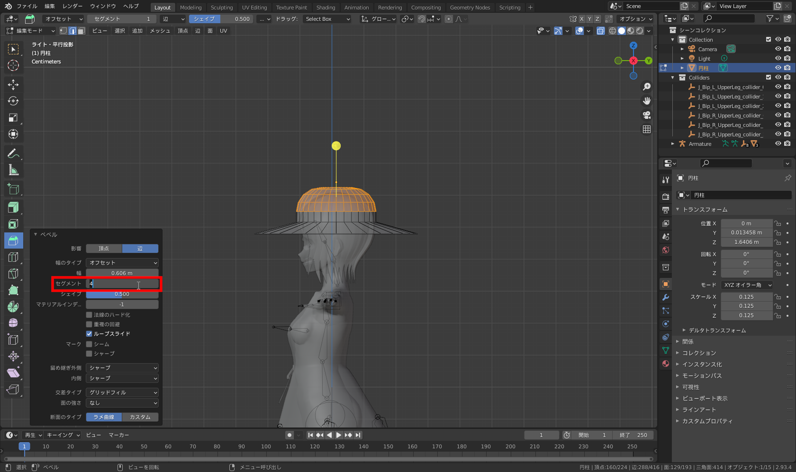Select the Measure tool

13,170
